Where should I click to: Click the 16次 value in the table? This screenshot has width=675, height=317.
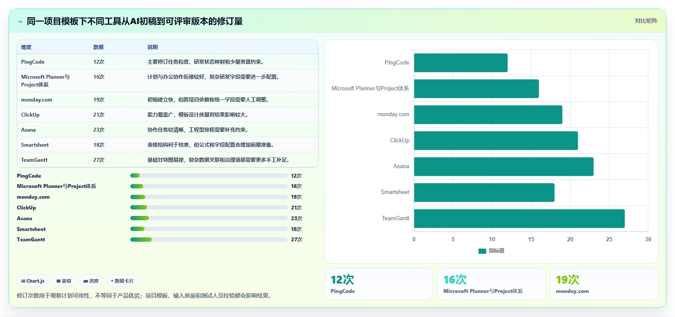pos(99,77)
